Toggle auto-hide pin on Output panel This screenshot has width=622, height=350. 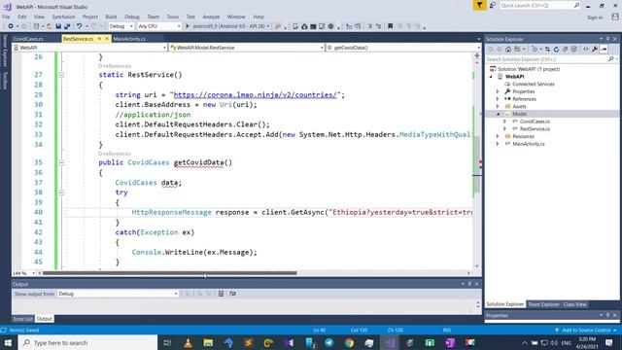pos(469,284)
